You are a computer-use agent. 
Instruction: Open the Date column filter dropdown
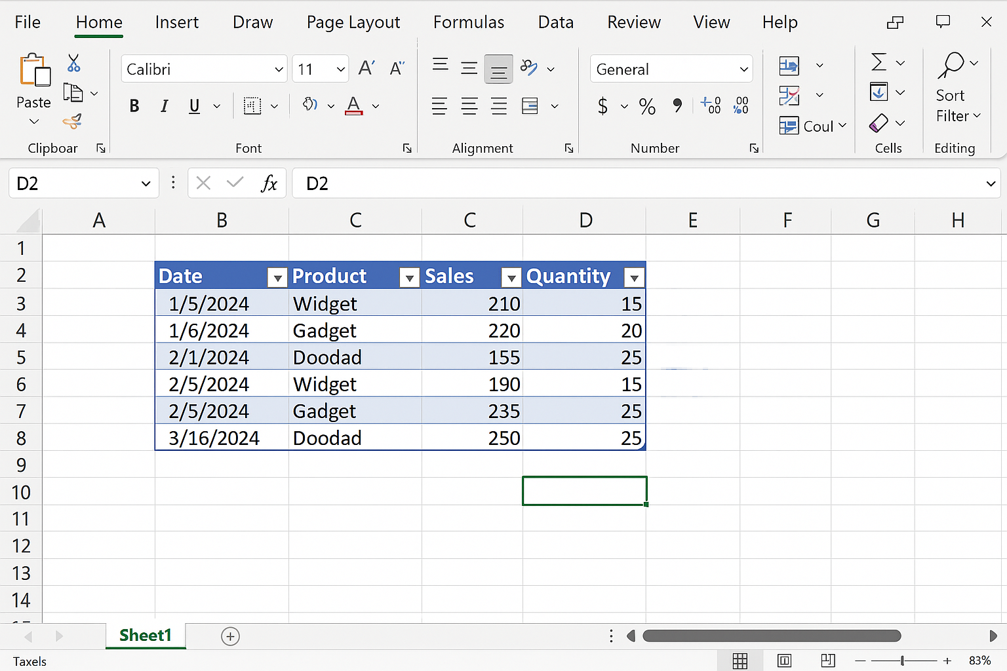(277, 278)
